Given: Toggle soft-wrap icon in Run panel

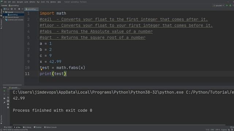Looking at the screenshot, I should (8, 98).
